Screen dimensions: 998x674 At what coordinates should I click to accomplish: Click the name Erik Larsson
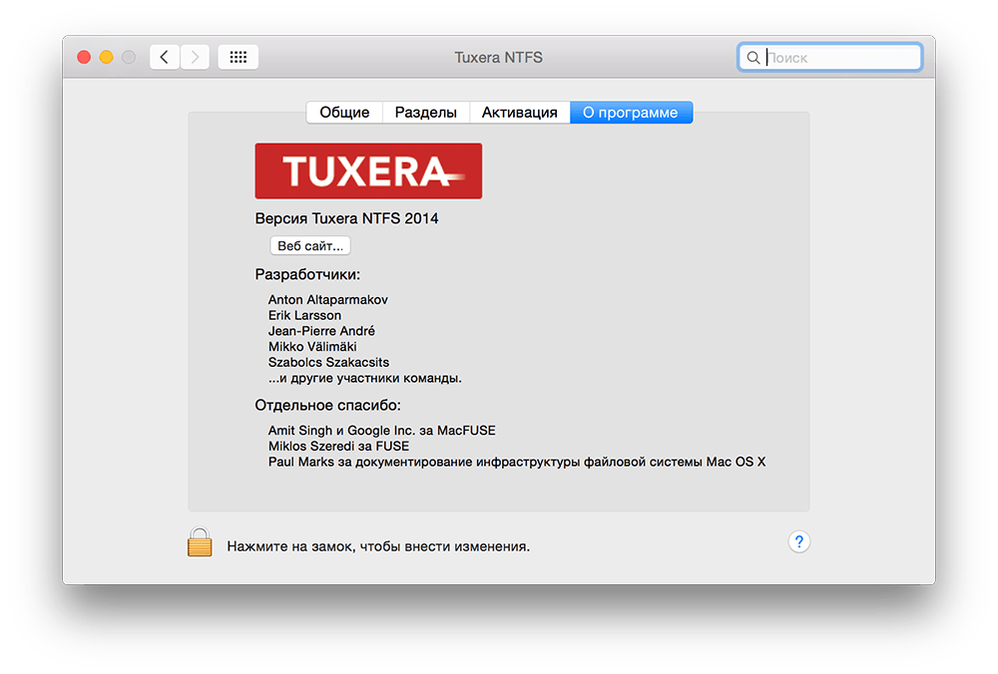click(x=304, y=315)
